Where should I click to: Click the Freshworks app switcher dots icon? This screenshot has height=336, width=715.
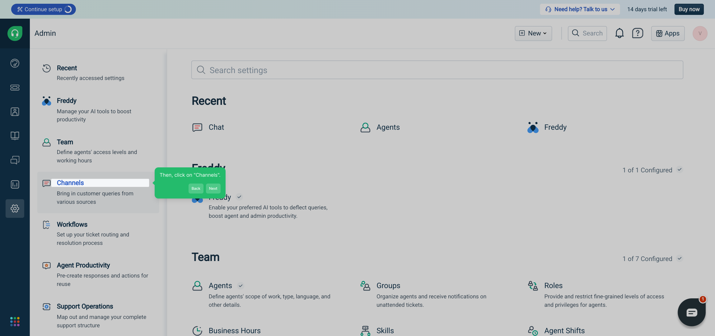(15, 321)
